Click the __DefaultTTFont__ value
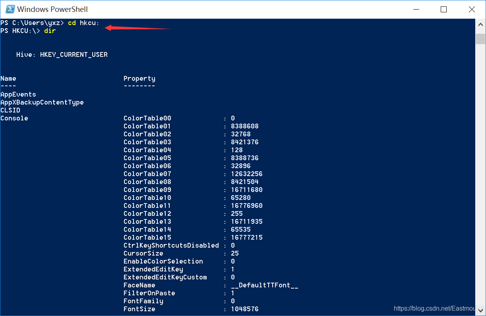The width and height of the screenshot is (486, 316). pos(265,285)
